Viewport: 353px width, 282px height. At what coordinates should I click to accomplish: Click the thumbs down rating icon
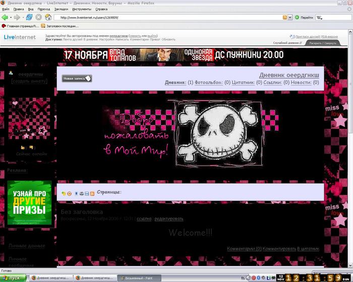(x=31, y=148)
